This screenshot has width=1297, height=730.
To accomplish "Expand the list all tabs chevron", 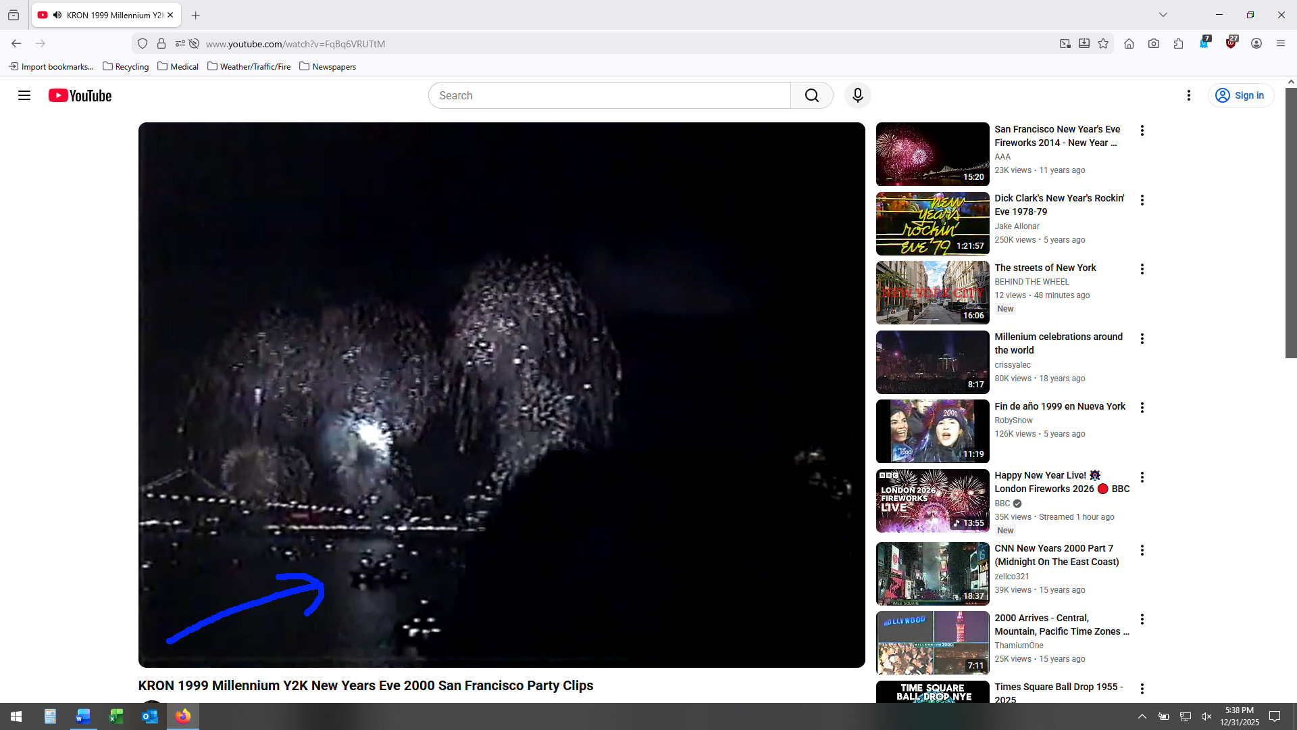I will coord(1163,15).
